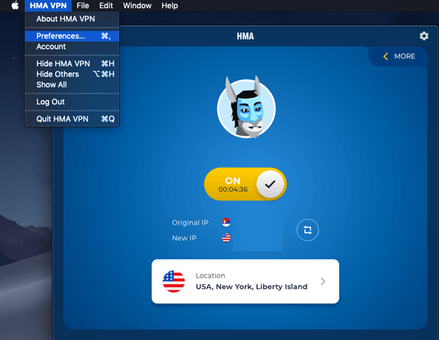Click the New IP label
Viewport: 439px width, 340px height.
184,238
